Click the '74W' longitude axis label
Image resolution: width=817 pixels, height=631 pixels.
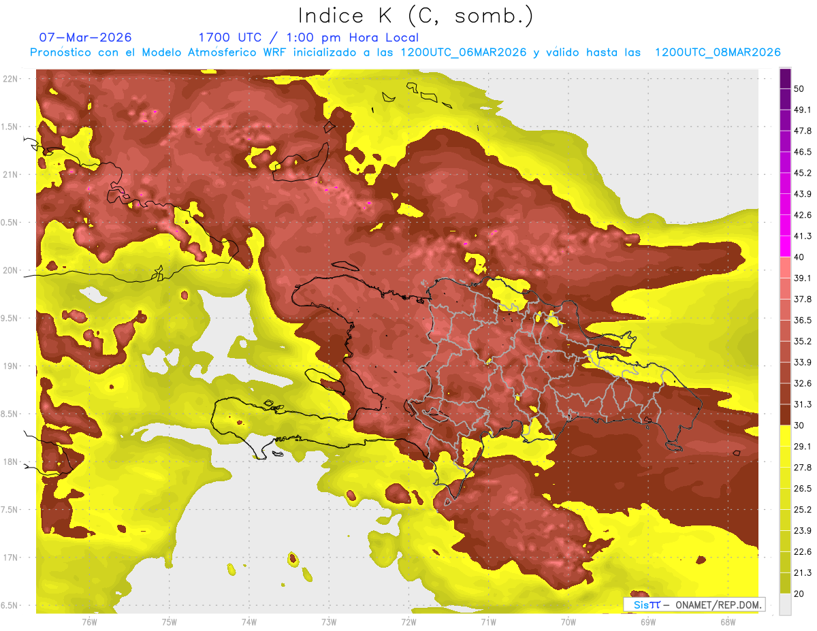point(249,621)
